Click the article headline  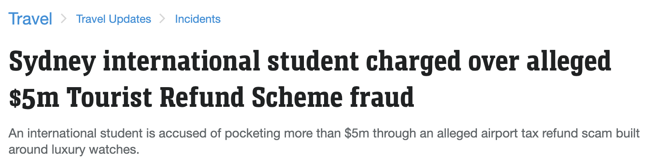coord(310,79)
